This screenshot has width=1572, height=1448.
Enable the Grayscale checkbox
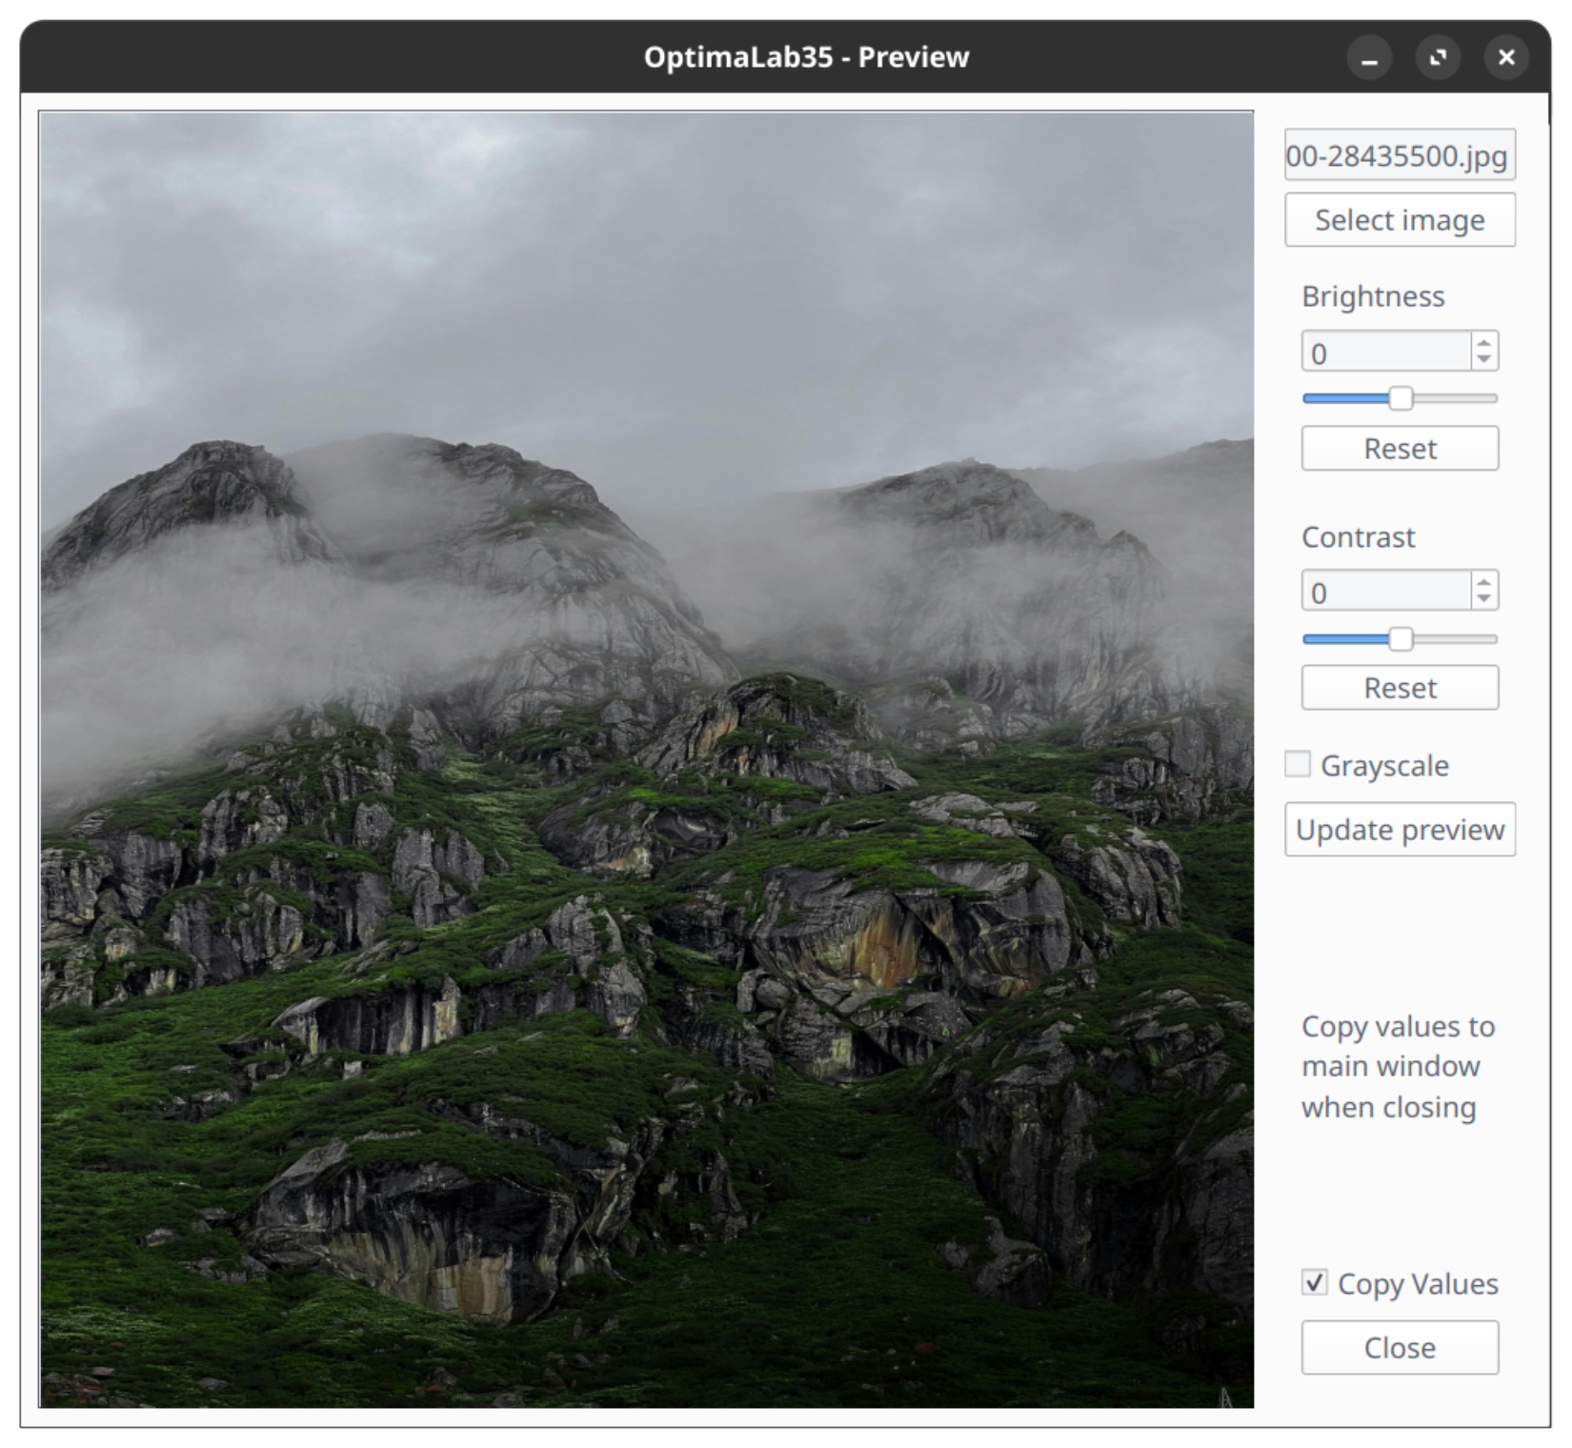[x=1298, y=764]
